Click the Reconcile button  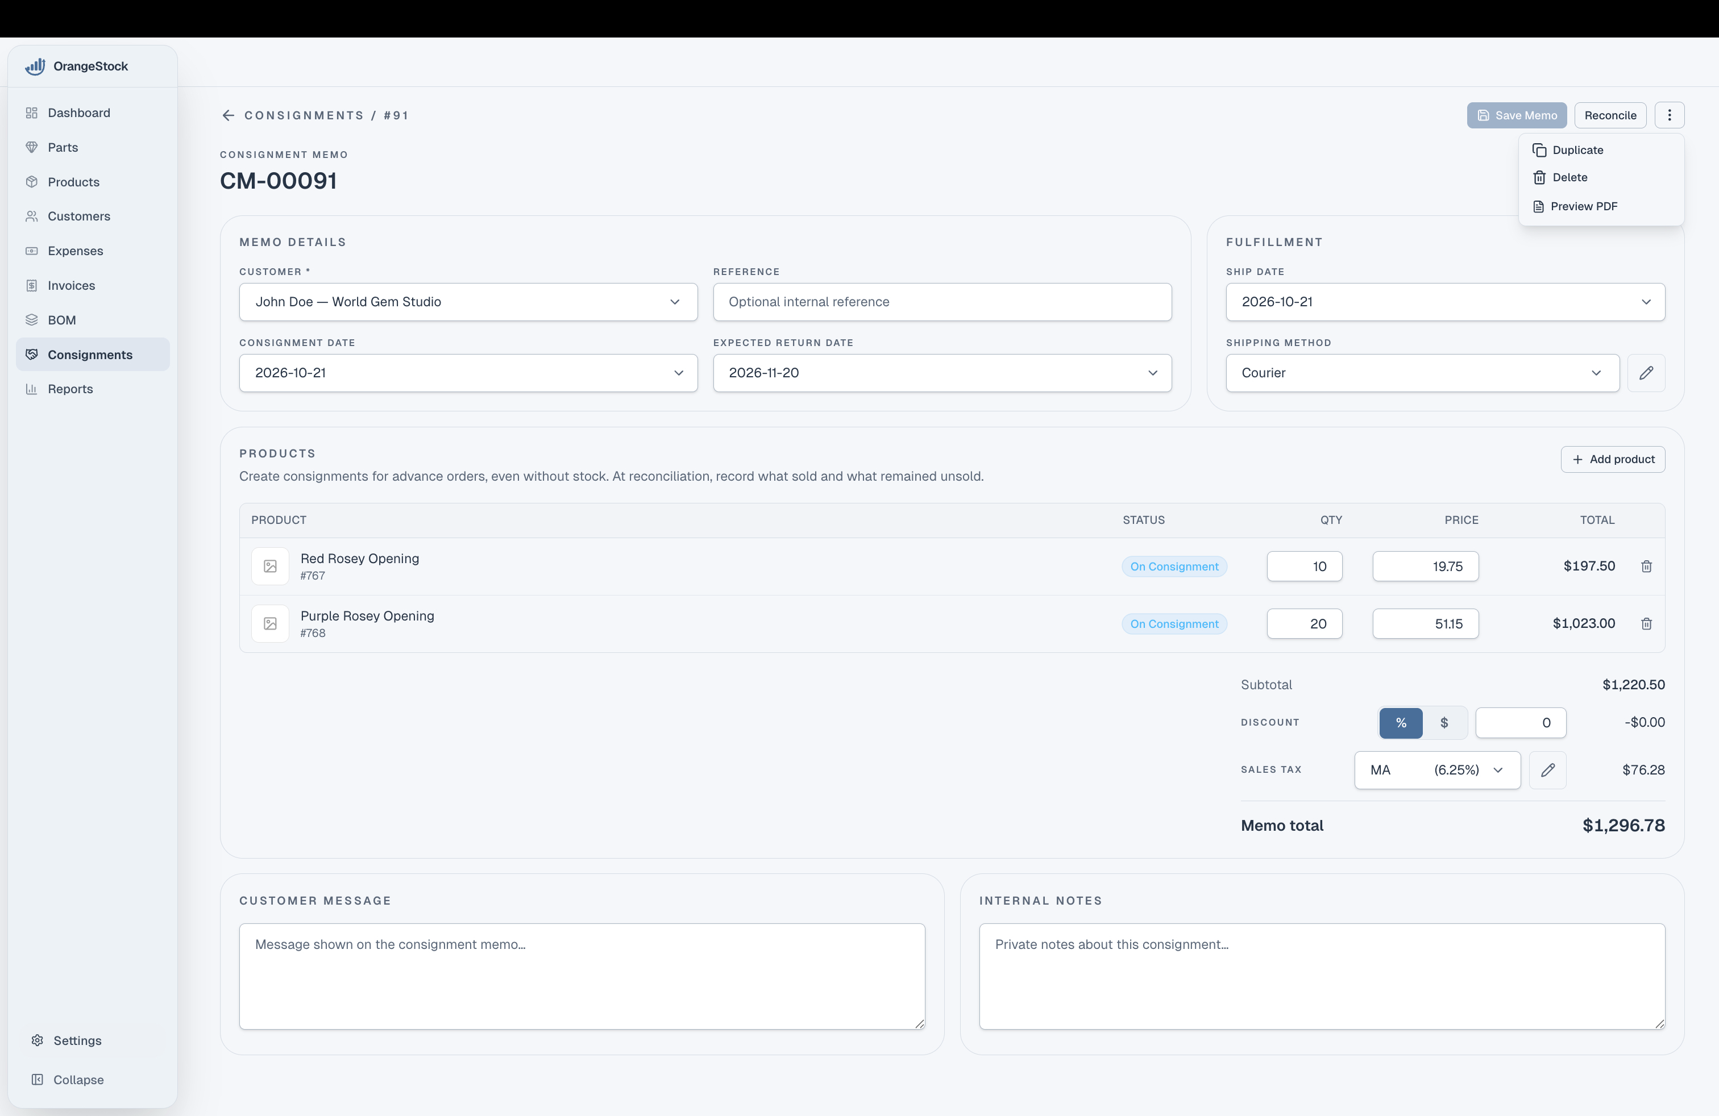(1610, 115)
